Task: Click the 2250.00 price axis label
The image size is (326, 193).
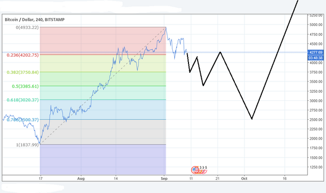Action: (316, 129)
